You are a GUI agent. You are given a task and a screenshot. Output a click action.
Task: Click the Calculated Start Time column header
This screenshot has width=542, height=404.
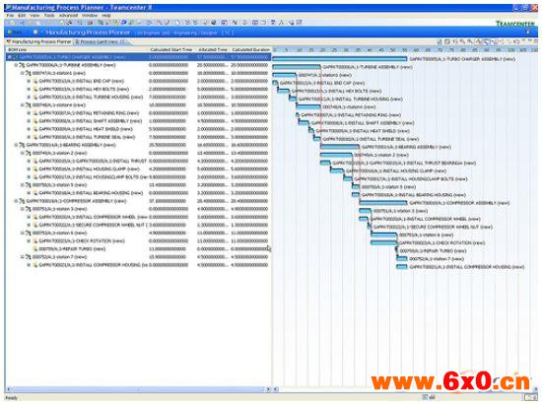pos(171,50)
